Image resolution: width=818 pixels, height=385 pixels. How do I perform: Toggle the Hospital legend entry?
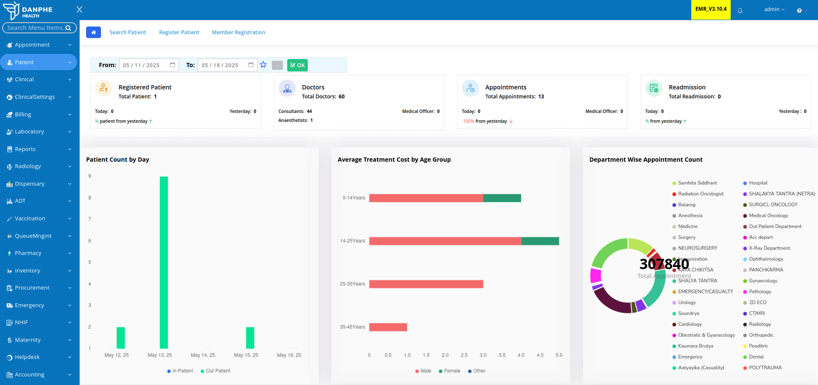(755, 183)
